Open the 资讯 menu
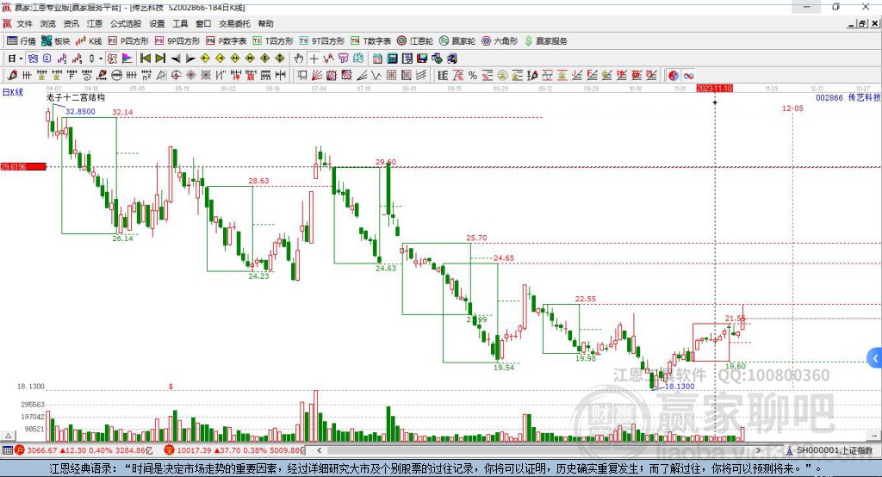The width and height of the screenshot is (882, 477). [x=71, y=23]
